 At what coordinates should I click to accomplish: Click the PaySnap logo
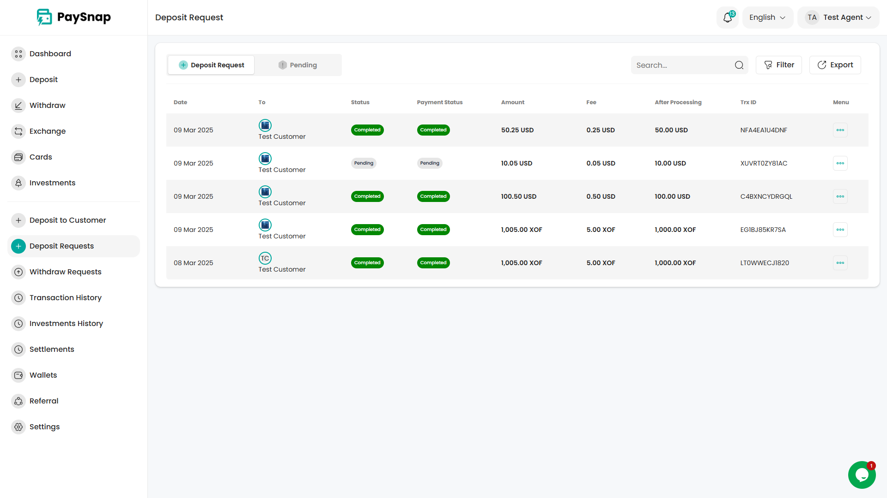(x=74, y=18)
